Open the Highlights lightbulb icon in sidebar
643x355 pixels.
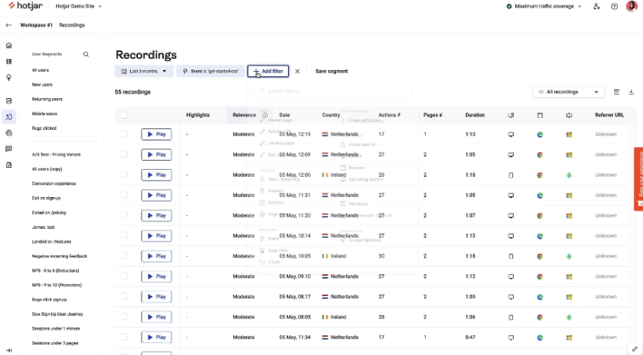[8, 77]
